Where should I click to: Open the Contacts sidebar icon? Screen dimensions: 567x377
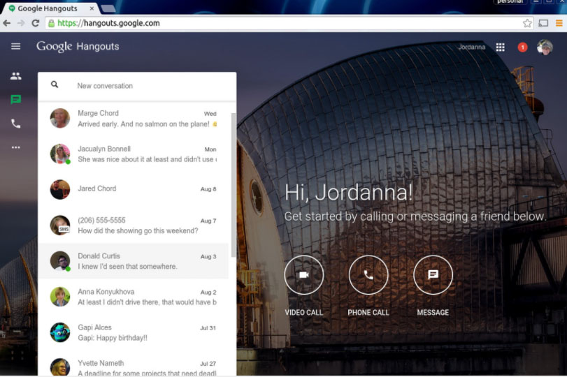point(15,76)
